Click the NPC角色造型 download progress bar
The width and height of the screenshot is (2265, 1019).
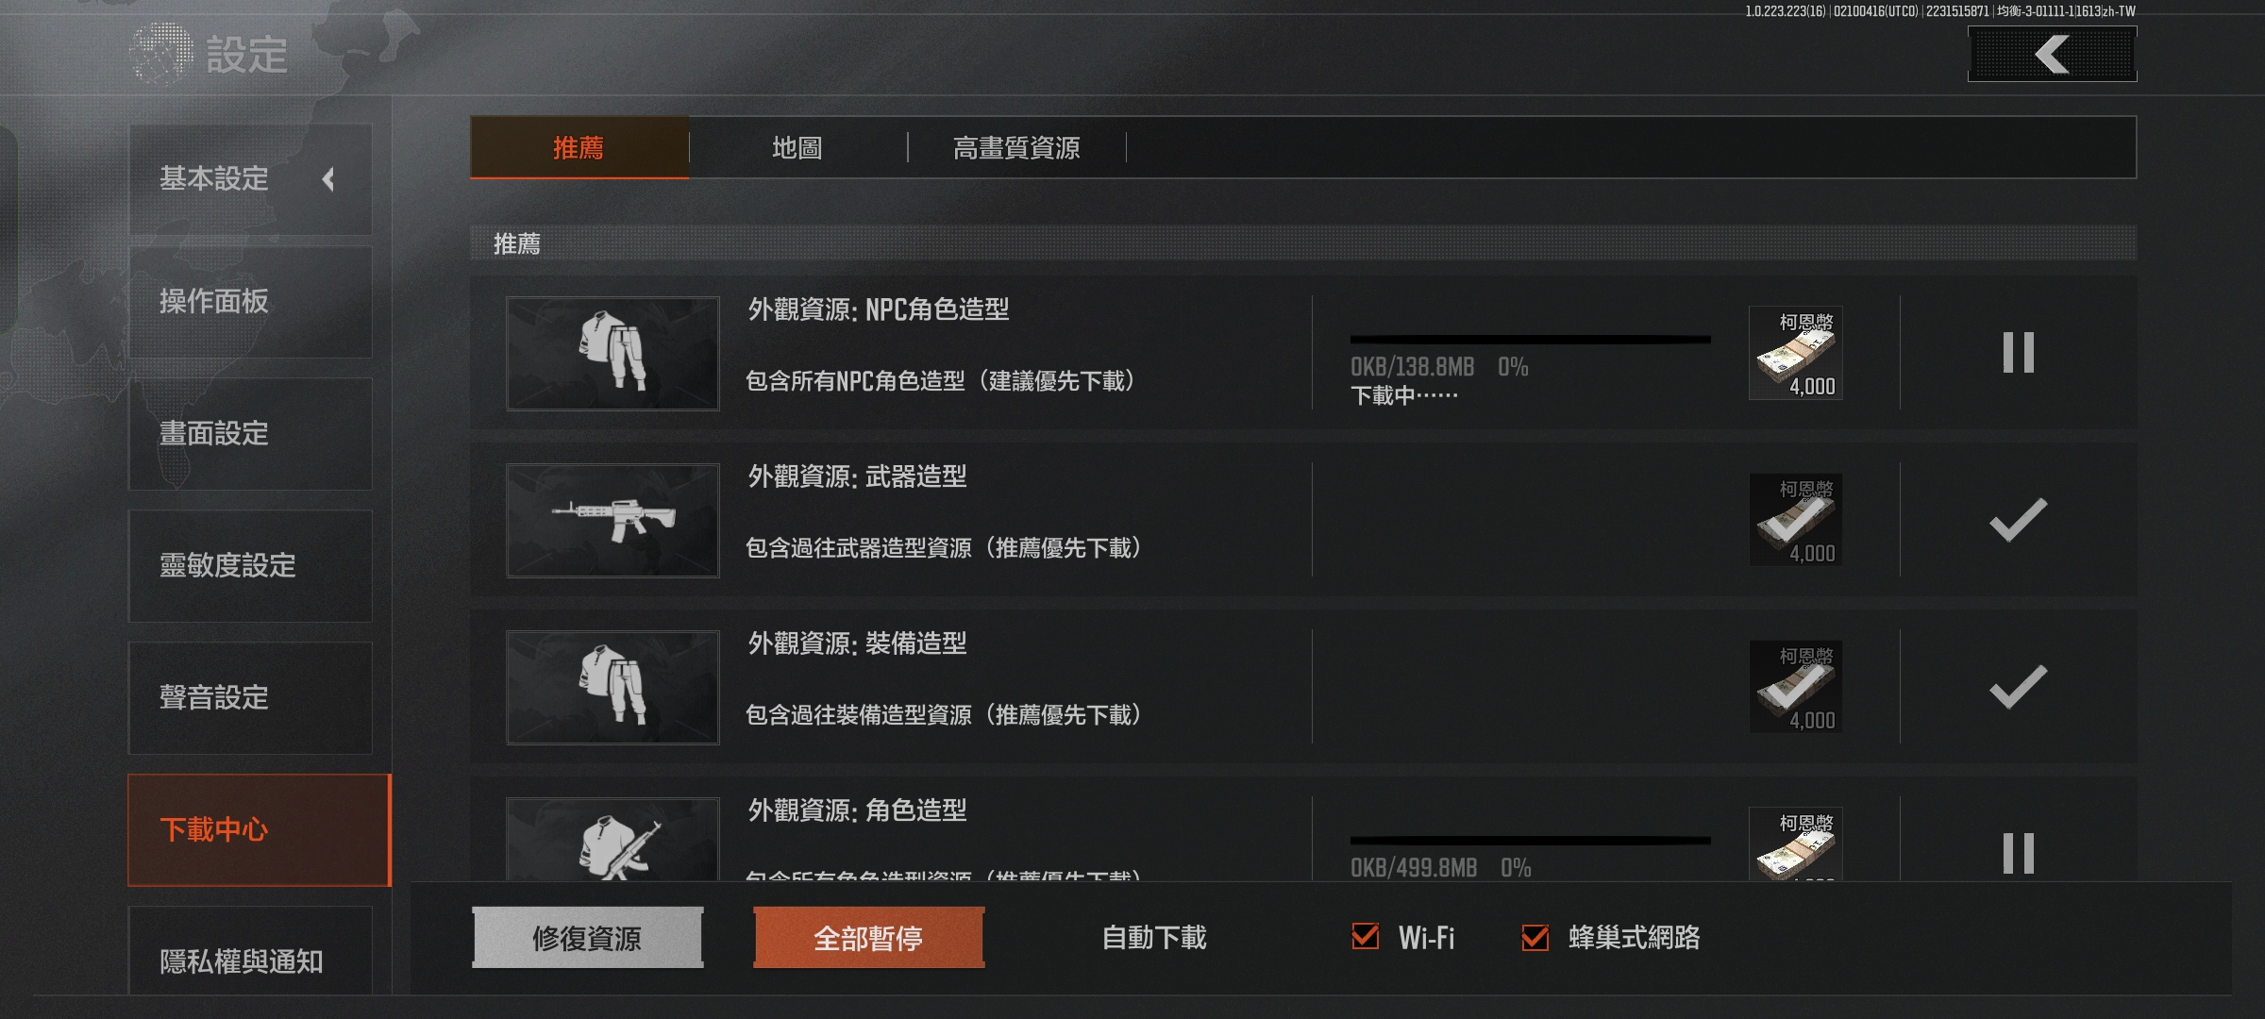pyautogui.click(x=1530, y=340)
